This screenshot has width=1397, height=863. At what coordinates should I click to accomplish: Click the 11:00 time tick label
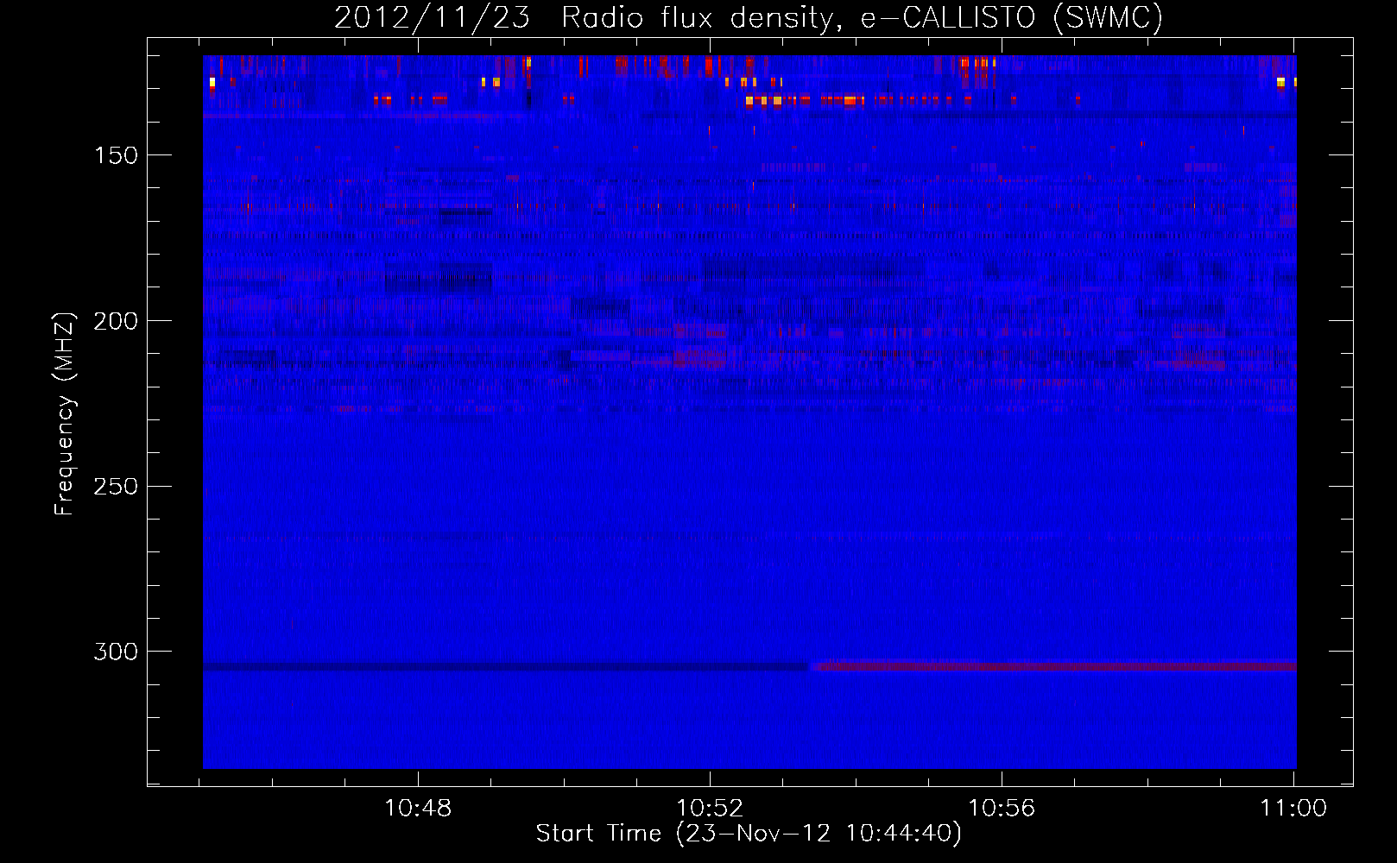(x=1293, y=809)
